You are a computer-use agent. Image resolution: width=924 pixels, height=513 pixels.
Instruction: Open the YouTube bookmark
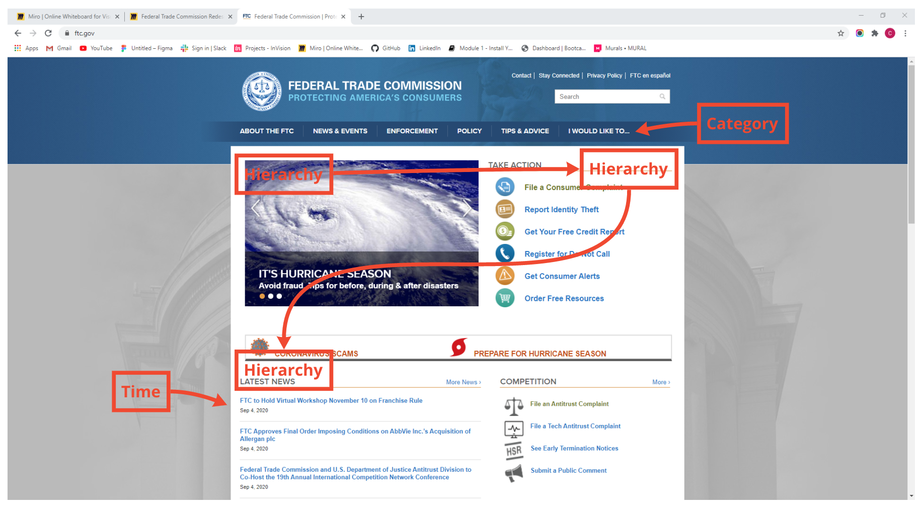click(96, 48)
